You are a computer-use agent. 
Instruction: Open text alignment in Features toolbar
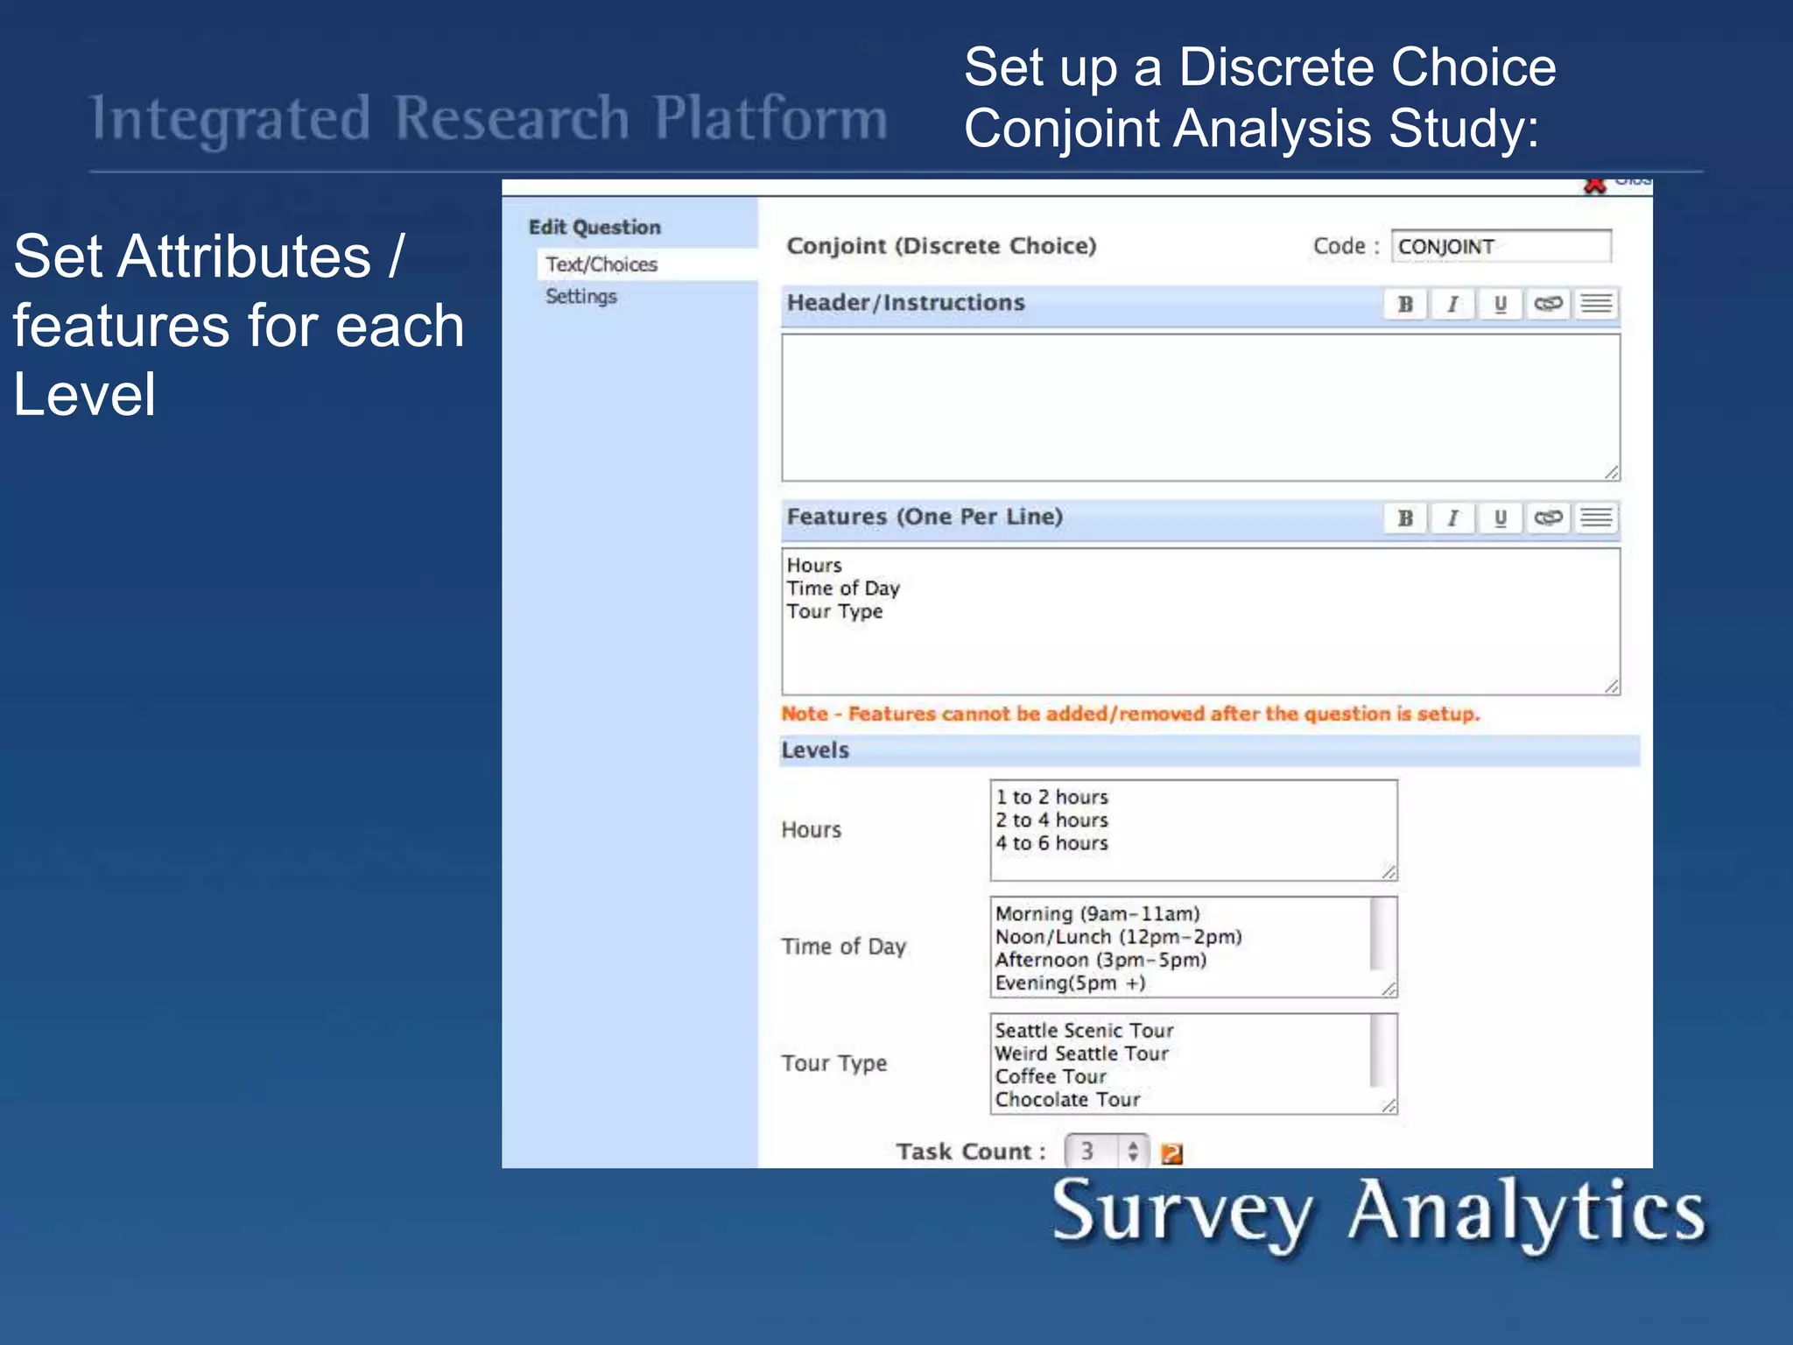1596,518
